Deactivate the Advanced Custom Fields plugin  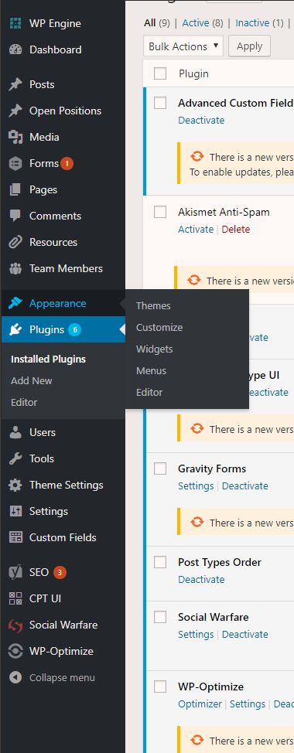[x=201, y=120]
